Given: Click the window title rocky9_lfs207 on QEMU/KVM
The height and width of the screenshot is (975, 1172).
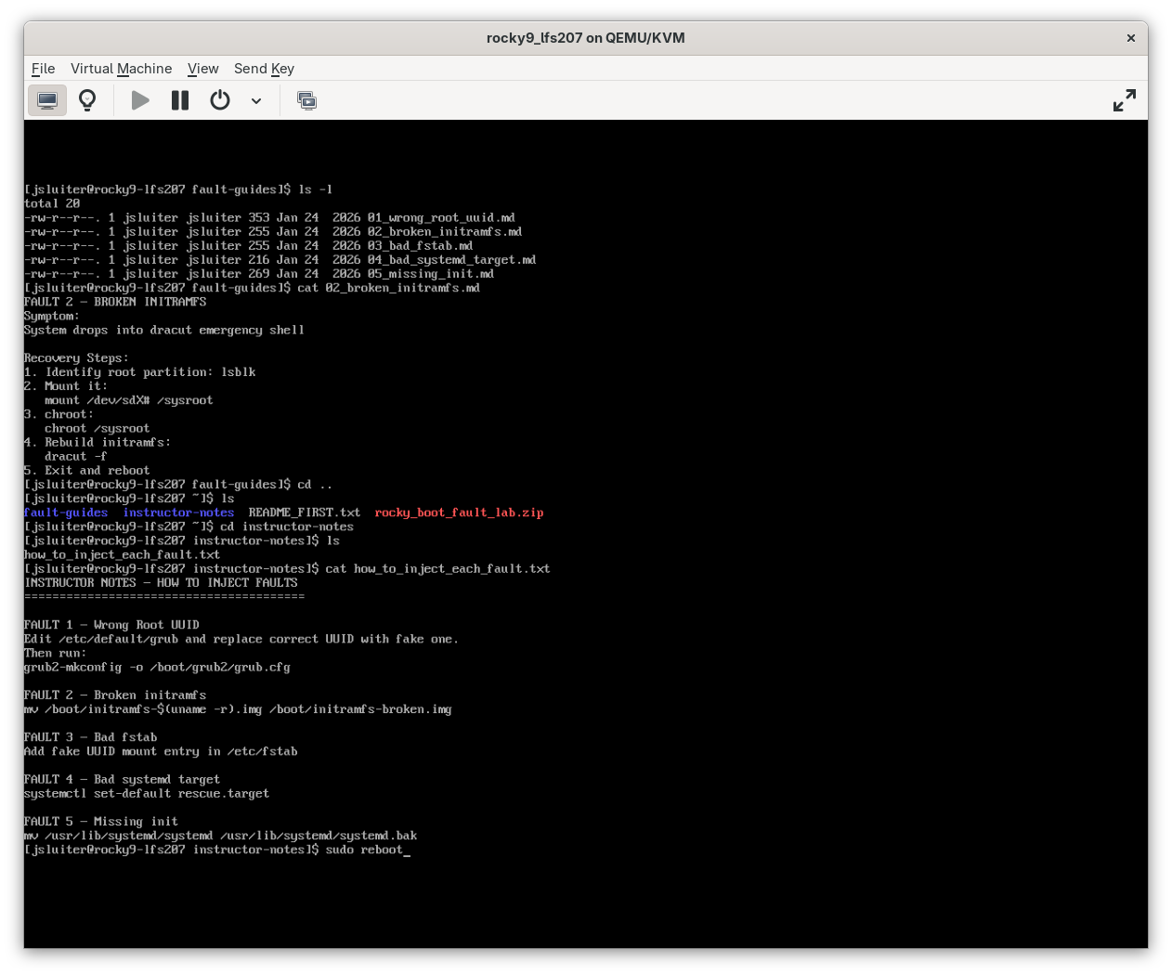Looking at the screenshot, I should 585,38.
